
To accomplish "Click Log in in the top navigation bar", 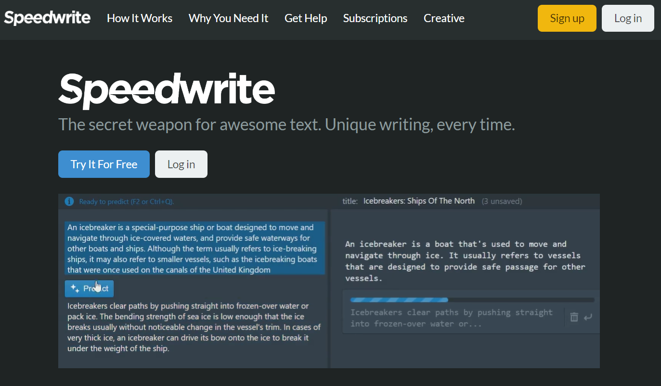I will (628, 18).
